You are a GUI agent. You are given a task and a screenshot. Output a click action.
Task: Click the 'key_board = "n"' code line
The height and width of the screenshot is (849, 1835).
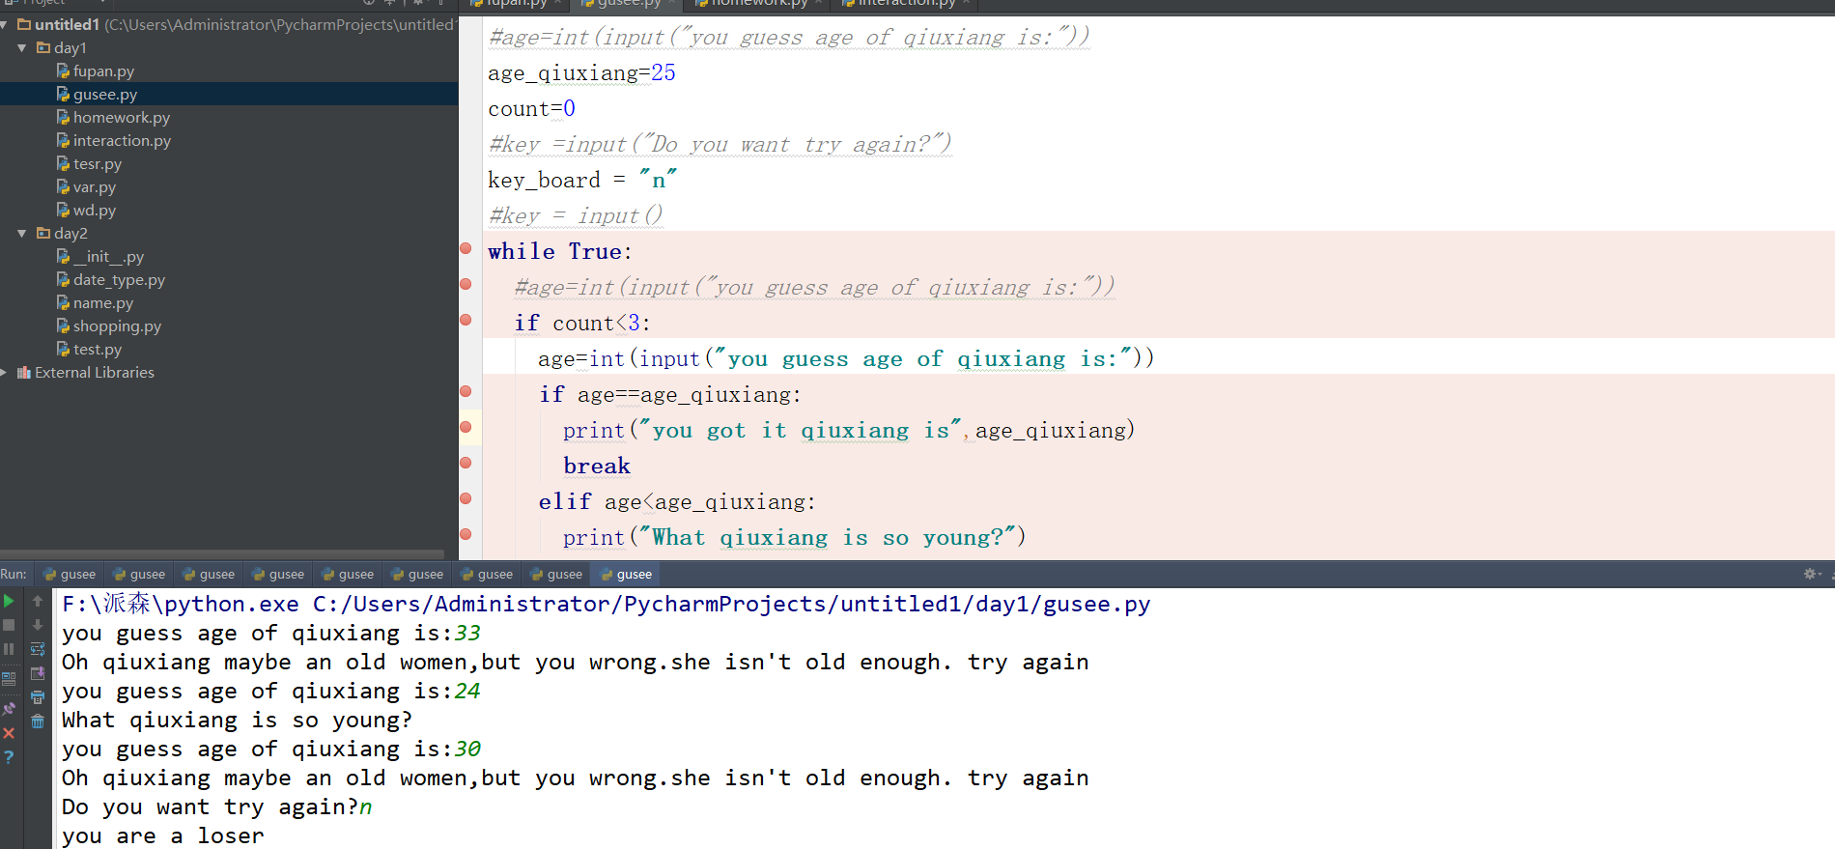pyautogui.click(x=582, y=180)
